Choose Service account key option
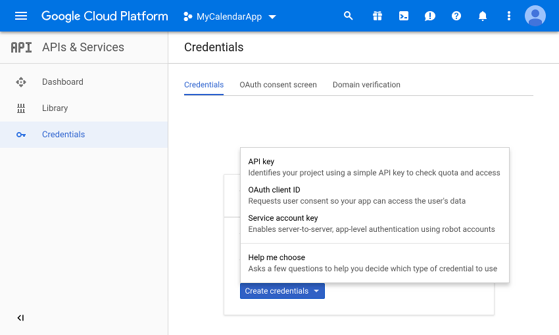This screenshot has width=559, height=335. tap(375, 223)
